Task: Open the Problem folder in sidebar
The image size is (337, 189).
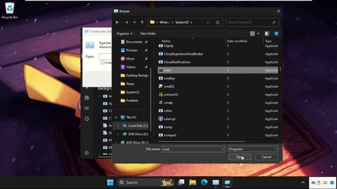Action: [x=132, y=100]
